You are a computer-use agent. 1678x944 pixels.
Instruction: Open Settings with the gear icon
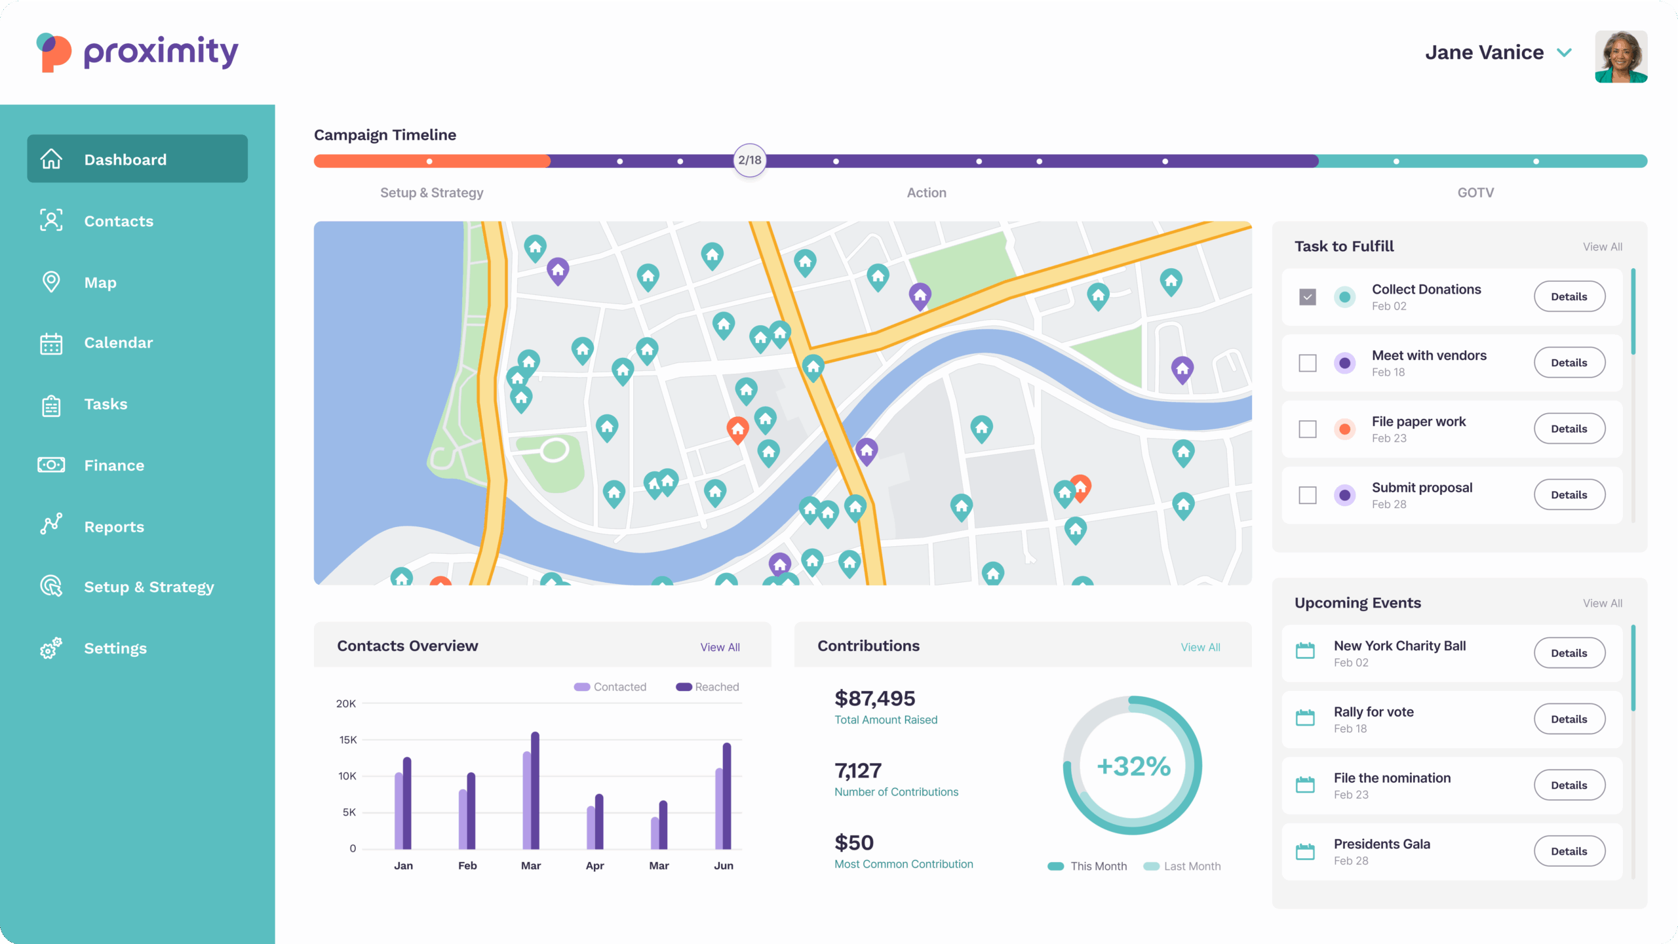(50, 648)
